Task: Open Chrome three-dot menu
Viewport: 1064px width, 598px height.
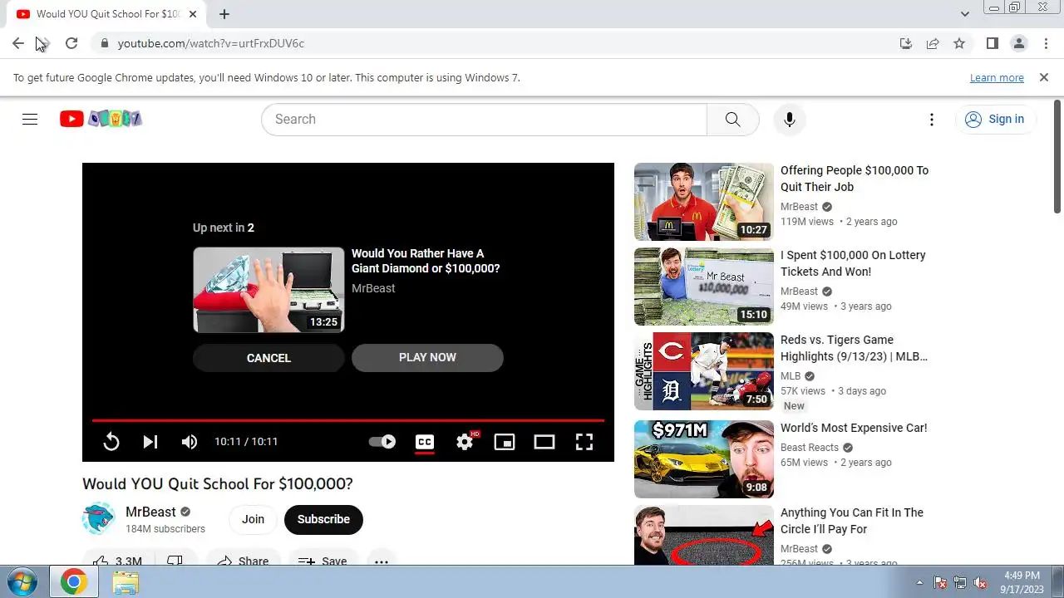Action: tap(1045, 43)
